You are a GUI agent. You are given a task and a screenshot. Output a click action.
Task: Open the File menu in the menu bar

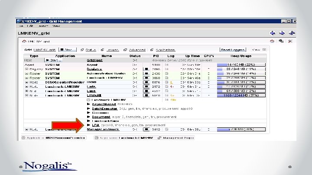click(x=21, y=26)
